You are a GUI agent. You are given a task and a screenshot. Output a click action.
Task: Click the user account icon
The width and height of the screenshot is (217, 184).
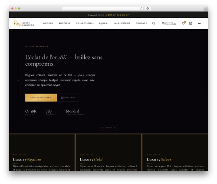point(163,23)
